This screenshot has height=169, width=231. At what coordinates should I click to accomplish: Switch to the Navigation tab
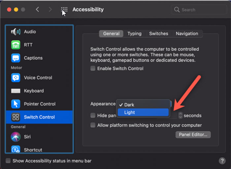[x=187, y=34]
